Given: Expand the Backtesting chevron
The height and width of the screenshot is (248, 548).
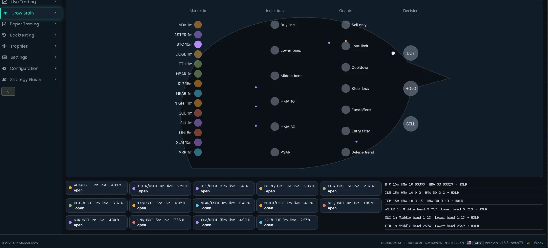Looking at the screenshot, I should tap(55, 35).
